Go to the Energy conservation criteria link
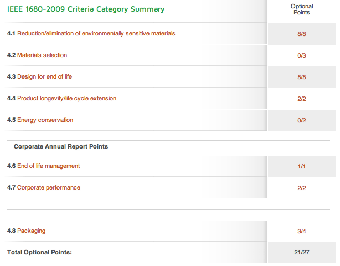 [45, 120]
